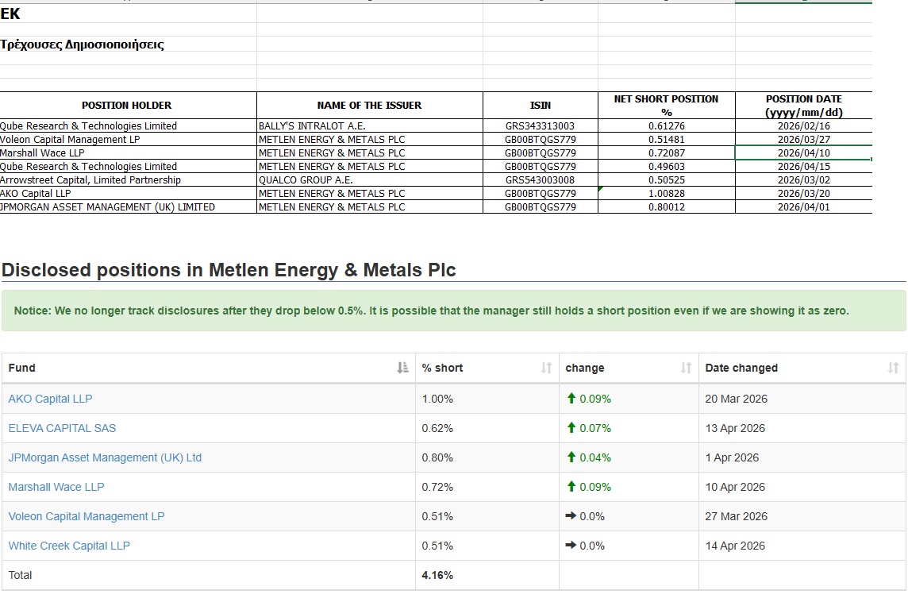Select the selected cell 2026/04/10
The height and width of the screenshot is (602, 908).
click(803, 153)
